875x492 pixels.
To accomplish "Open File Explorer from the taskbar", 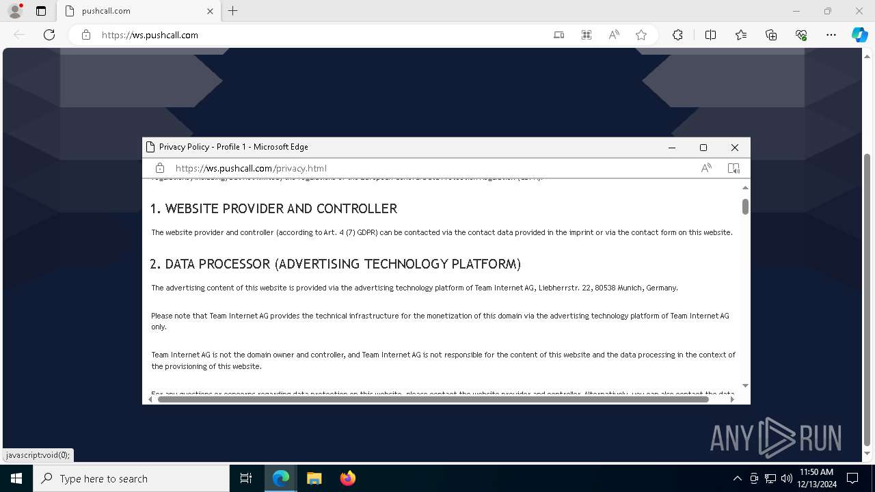I will 314,478.
